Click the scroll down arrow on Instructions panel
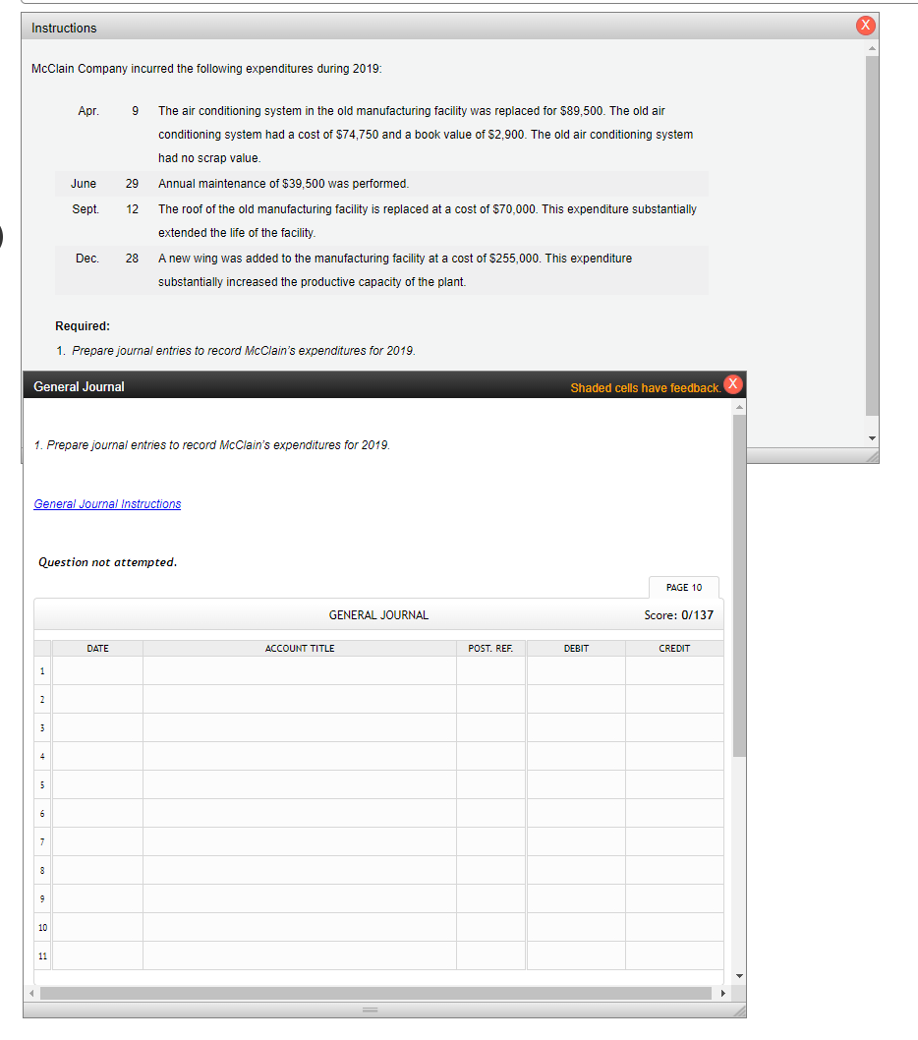 pos(870,438)
